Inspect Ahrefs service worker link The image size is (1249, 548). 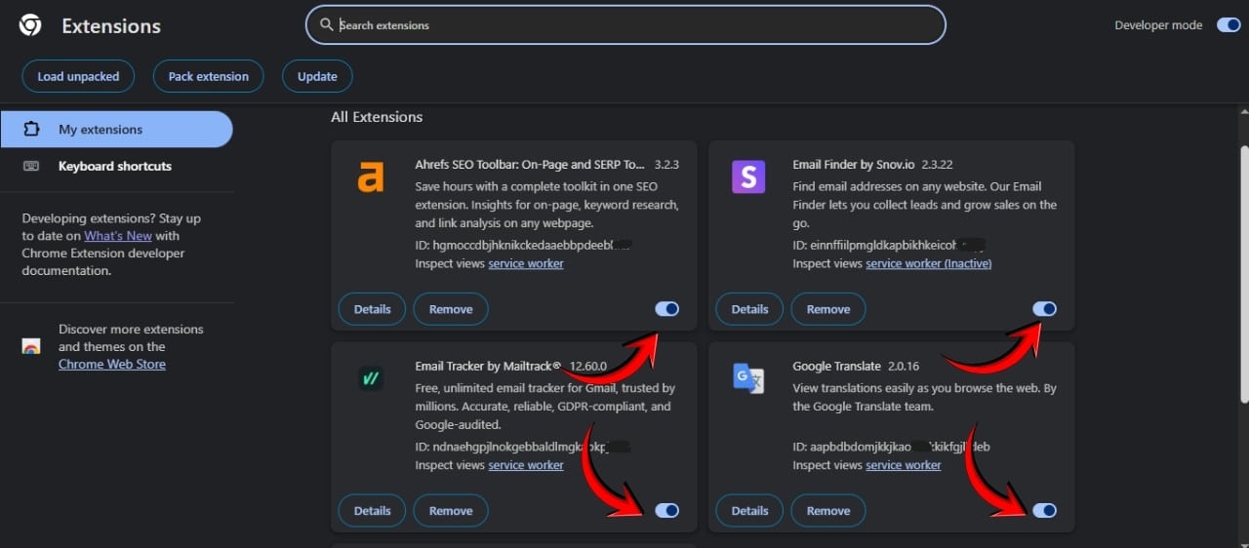pos(526,264)
